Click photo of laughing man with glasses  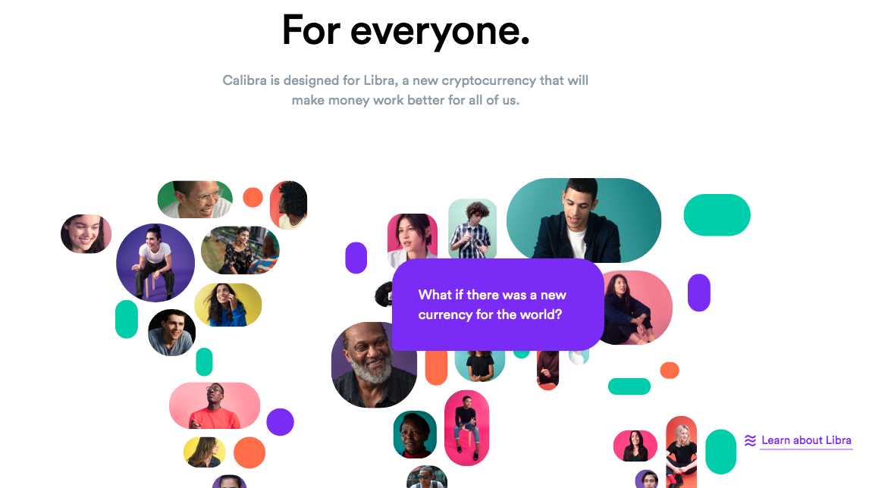pyautogui.click(x=195, y=199)
